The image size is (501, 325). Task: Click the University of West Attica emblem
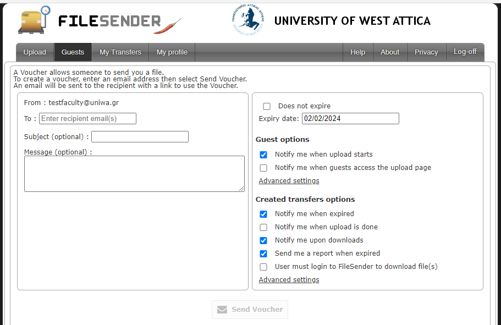pyautogui.click(x=248, y=20)
